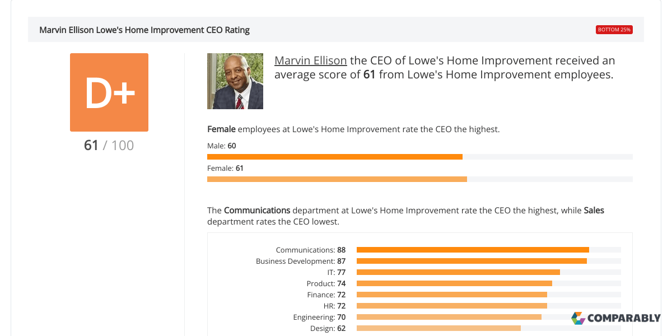Click the D+ grade badge
672x336 pixels.
[109, 92]
